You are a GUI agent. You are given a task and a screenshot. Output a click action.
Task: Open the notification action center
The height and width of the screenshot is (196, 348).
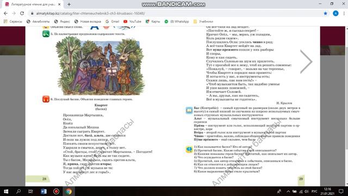pos(341,191)
